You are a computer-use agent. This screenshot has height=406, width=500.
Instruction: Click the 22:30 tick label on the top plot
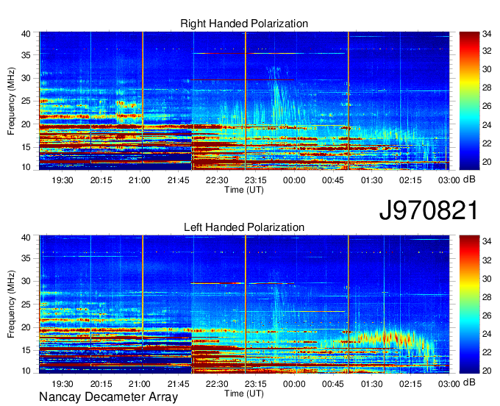[x=217, y=180]
